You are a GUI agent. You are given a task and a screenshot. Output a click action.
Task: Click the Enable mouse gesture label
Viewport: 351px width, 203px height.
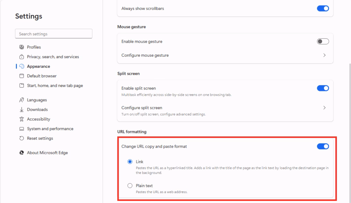142,41
